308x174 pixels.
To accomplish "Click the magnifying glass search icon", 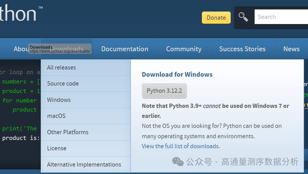I will [x=243, y=17].
